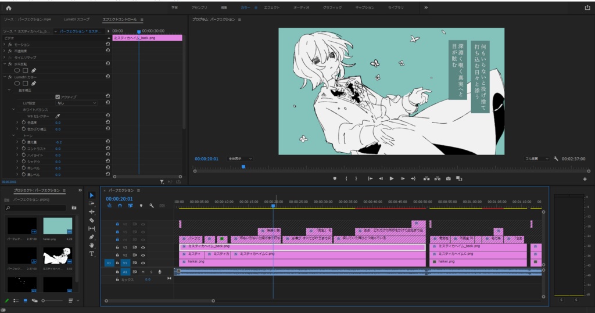Select the Selection arrow tool
This screenshot has width=595, height=313.
(91, 195)
